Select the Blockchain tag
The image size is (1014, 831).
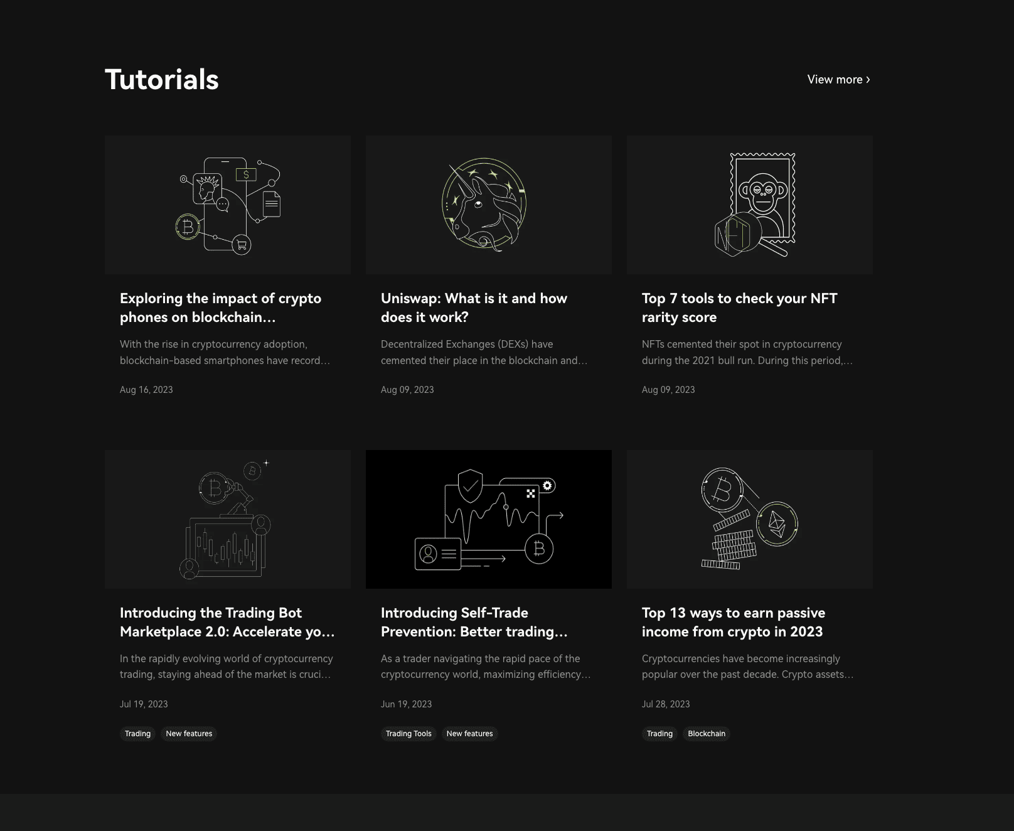707,734
